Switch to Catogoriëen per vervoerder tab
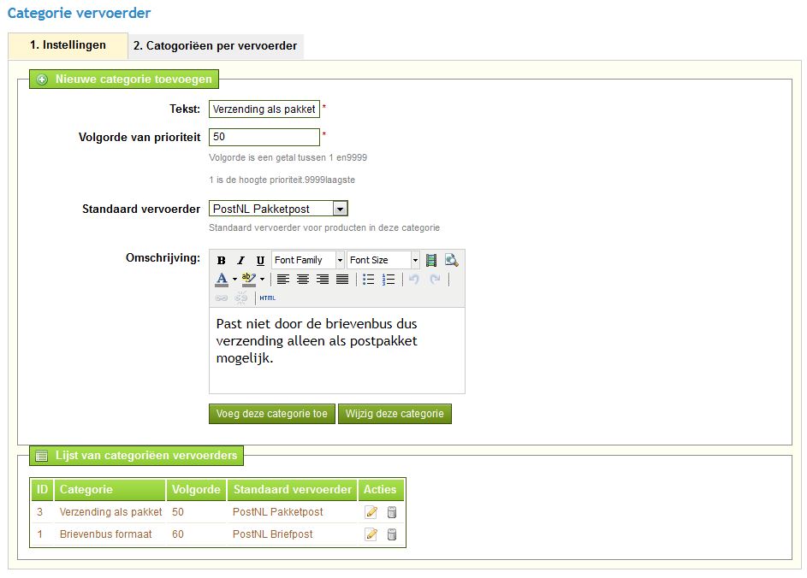The width and height of the screenshot is (807, 578). (215, 46)
